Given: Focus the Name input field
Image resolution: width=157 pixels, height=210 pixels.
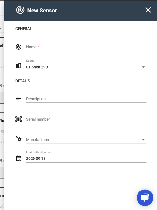Looking at the screenshot, I should [86, 47].
